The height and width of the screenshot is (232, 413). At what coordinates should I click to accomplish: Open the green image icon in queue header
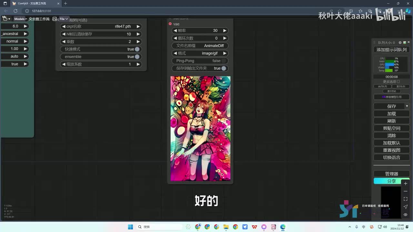pyautogui.click(x=404, y=43)
